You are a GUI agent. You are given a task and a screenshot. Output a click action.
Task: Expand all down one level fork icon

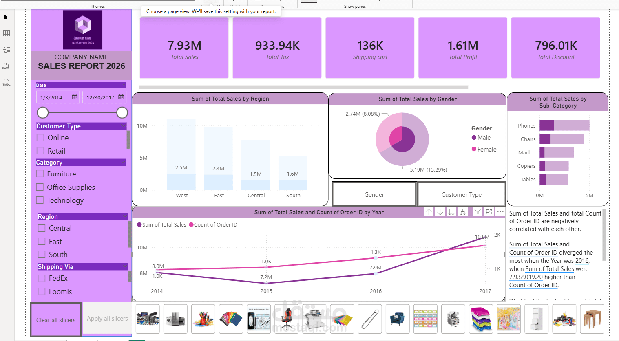pyautogui.click(x=463, y=212)
